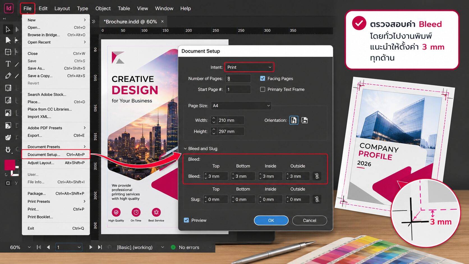Expand the Adobe PDF Presets submenu
The image size is (469, 264).
tap(56, 128)
